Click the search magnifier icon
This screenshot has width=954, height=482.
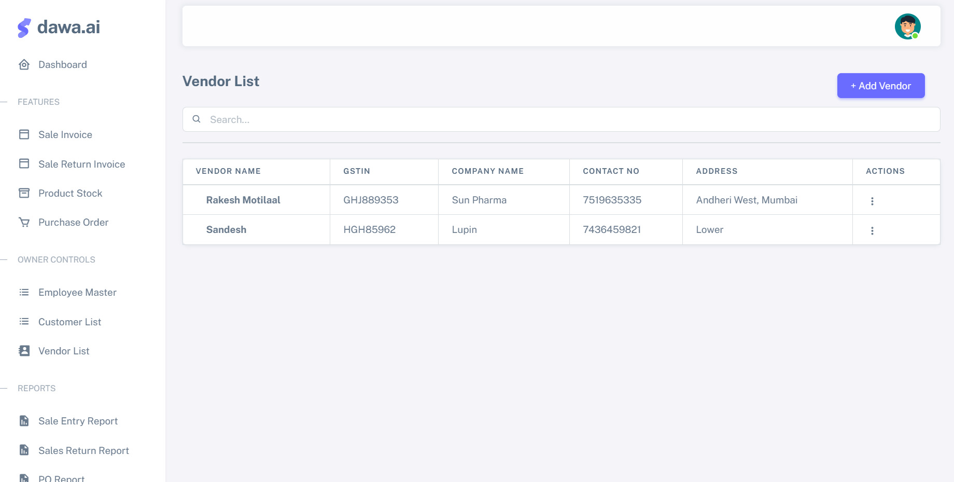197,119
